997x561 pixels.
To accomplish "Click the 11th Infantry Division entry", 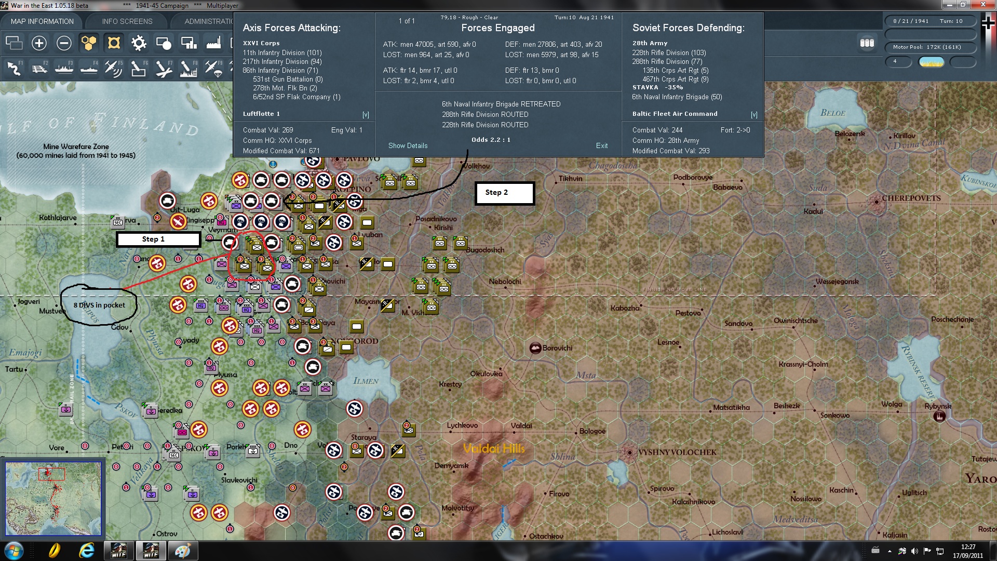I will pyautogui.click(x=282, y=53).
